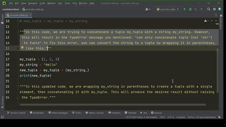Viewport: 226px width, 127px height.
Task: Open the Help menu
Action: click(92, 3)
